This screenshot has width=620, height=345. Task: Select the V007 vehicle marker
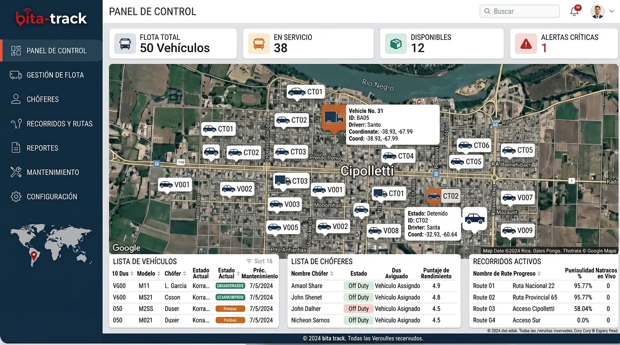[x=518, y=198]
